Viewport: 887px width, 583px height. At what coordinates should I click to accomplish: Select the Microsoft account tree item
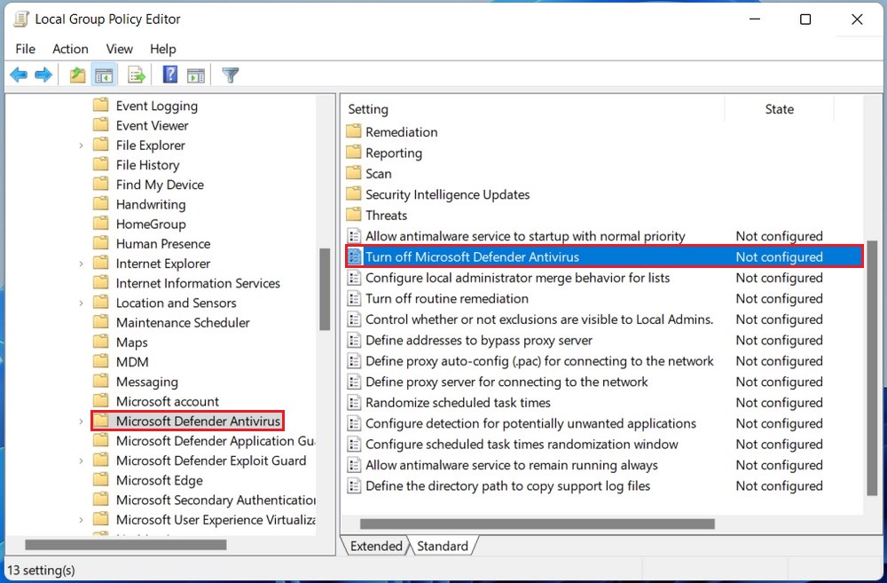click(168, 401)
